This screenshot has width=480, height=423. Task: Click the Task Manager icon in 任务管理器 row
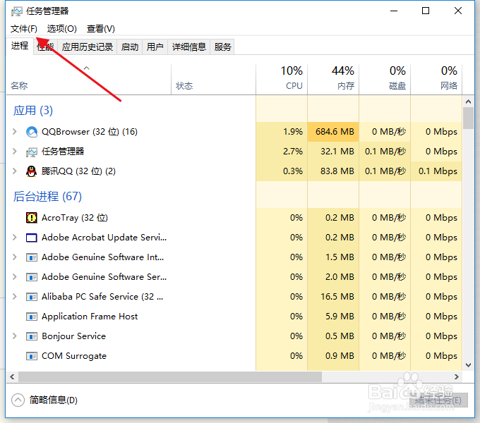coord(32,152)
